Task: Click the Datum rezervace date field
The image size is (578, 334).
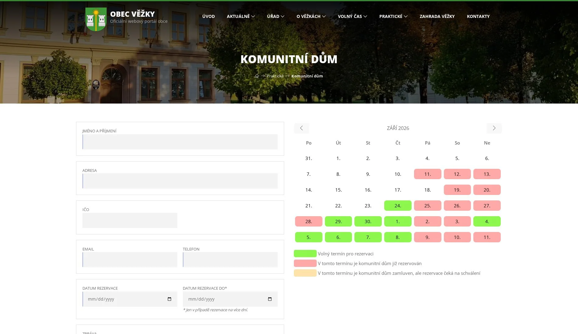Action: point(130,299)
